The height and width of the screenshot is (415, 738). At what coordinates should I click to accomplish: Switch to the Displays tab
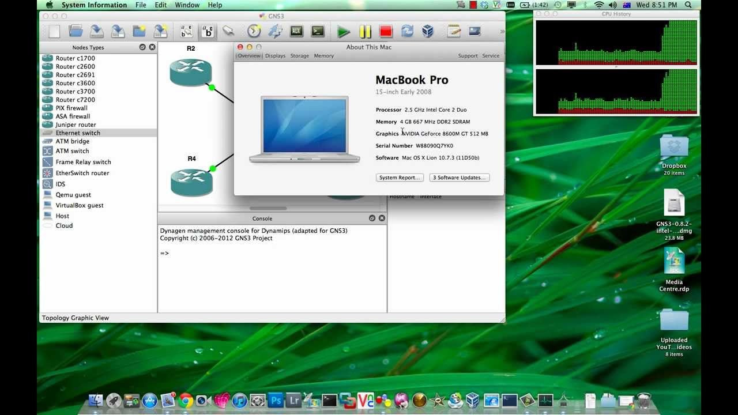click(x=275, y=56)
